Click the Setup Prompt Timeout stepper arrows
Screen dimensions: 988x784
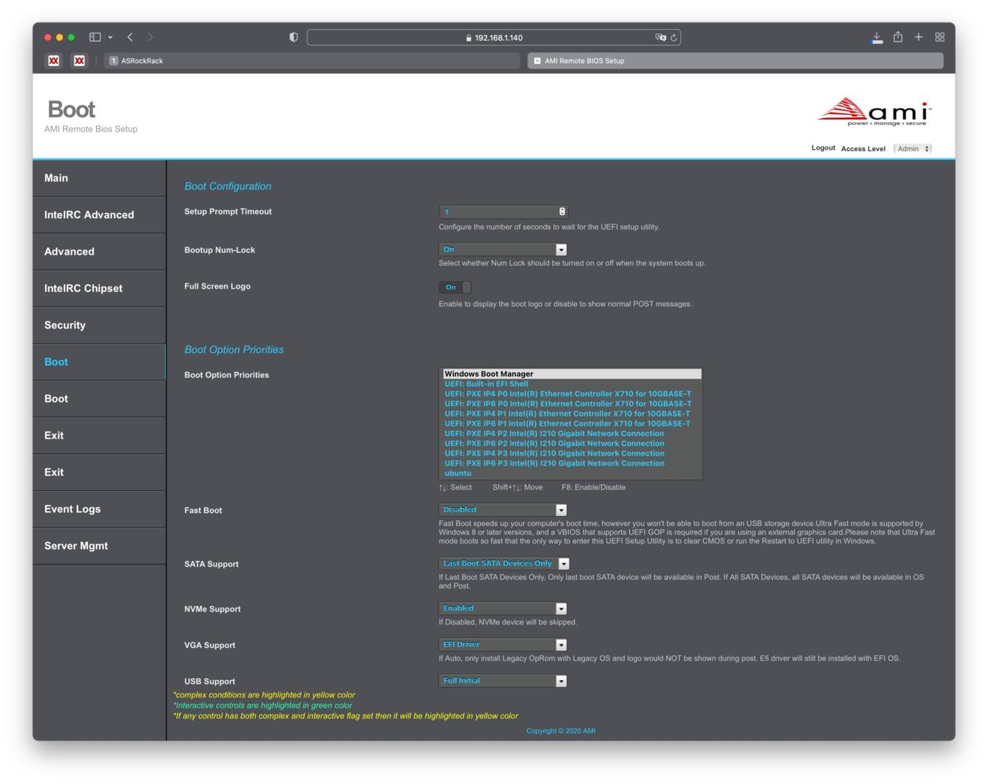coord(562,211)
